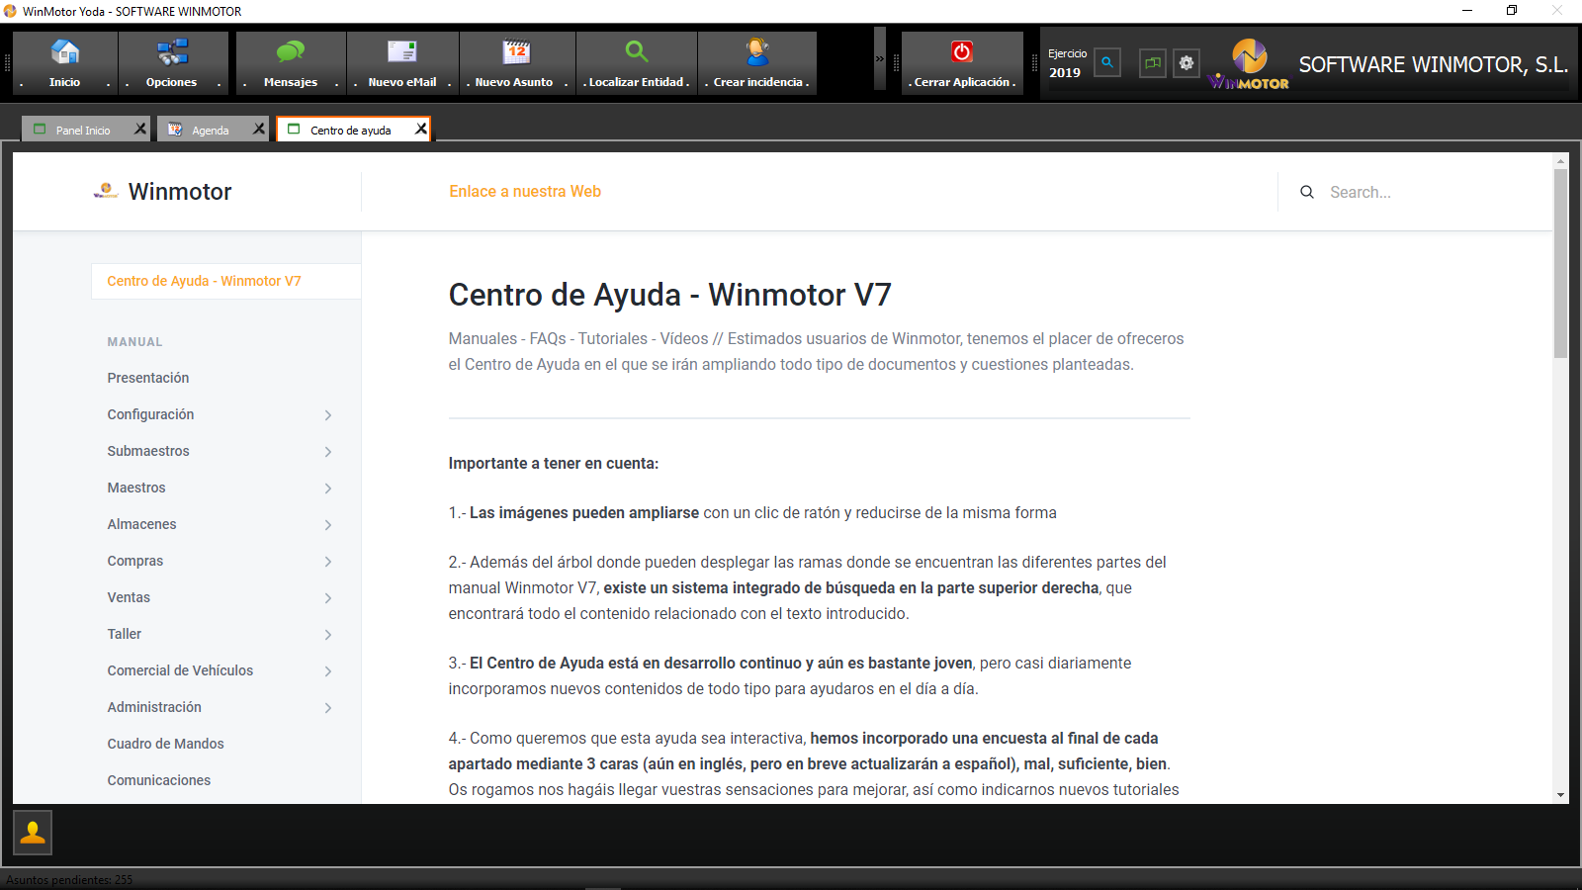The width and height of the screenshot is (1582, 890).
Task: Click the Ejercicio 2019 value
Action: (x=1065, y=72)
